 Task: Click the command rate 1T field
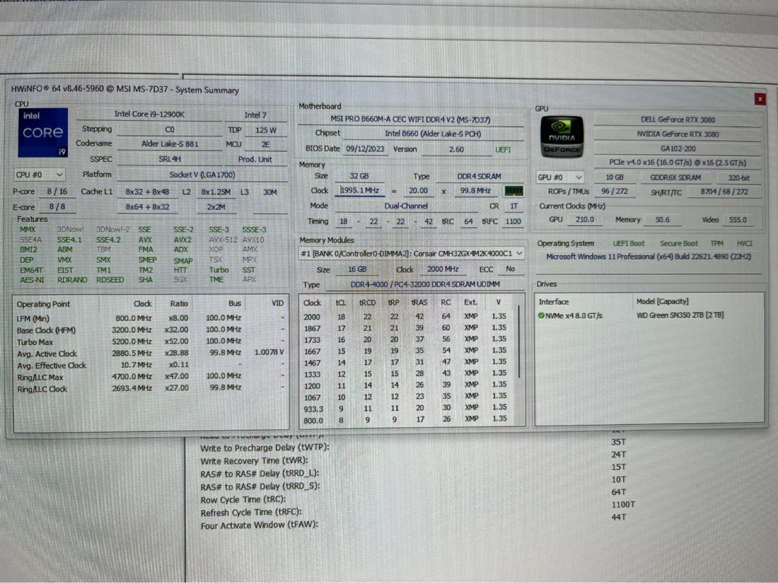coord(514,206)
